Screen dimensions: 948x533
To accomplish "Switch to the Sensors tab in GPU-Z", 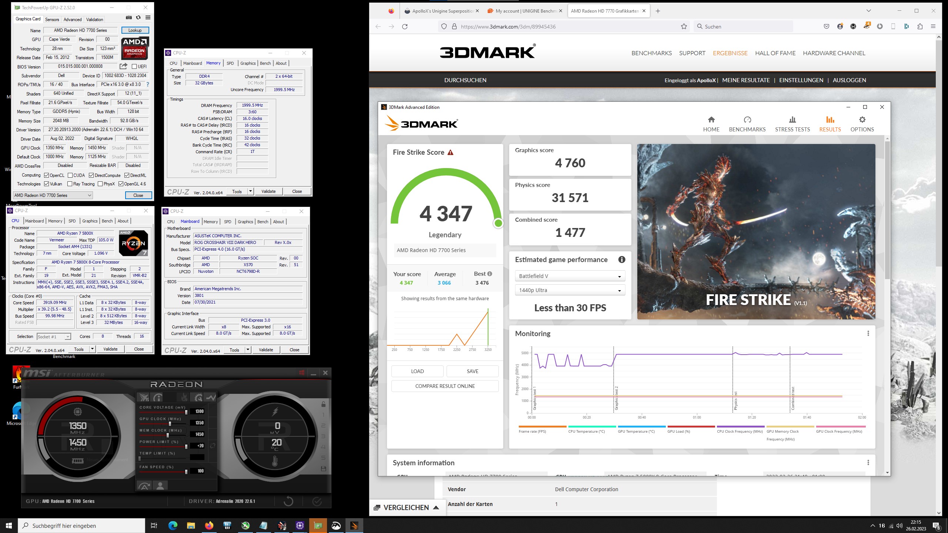I will point(52,20).
